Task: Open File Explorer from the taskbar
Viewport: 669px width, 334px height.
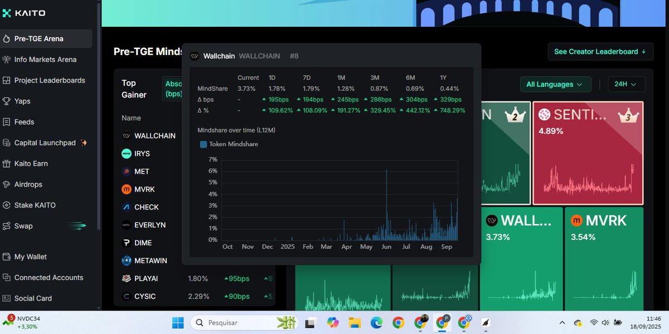Action: click(355, 322)
